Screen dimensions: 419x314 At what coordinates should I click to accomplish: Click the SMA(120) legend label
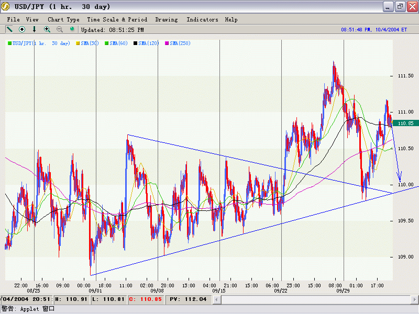(x=149, y=43)
